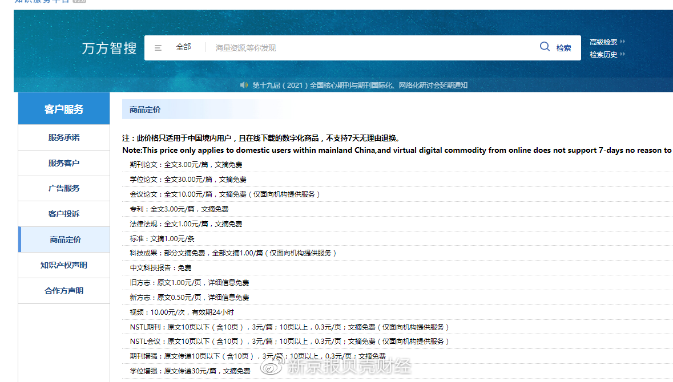Open 检索历史 search history link

click(x=603, y=54)
